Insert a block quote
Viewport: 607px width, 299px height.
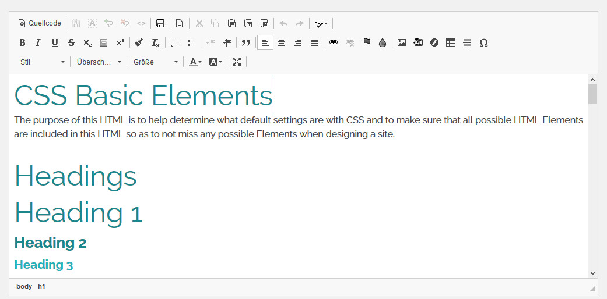(x=246, y=42)
